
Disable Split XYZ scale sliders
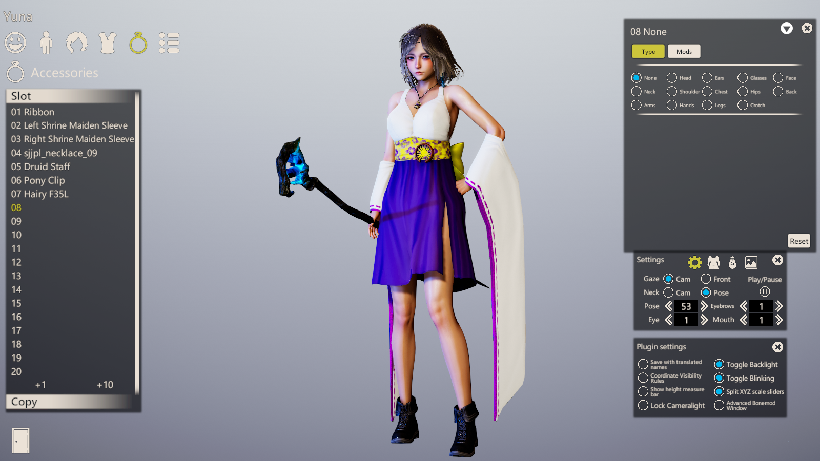[x=719, y=391]
